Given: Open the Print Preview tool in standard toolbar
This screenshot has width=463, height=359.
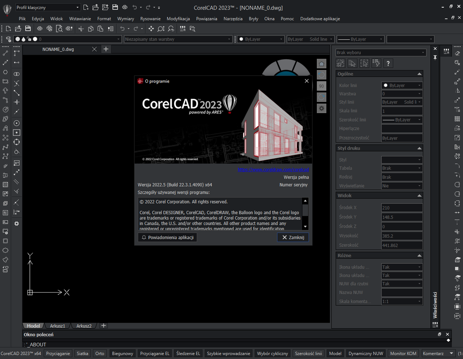Looking at the screenshot, I should (59, 29).
